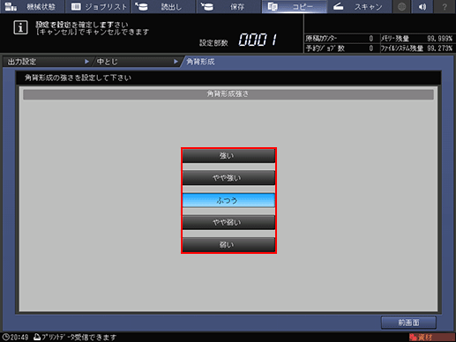Click the 読出し recall icon
The image size is (456, 342).
point(141,6)
